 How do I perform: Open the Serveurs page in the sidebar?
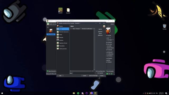click(63, 40)
